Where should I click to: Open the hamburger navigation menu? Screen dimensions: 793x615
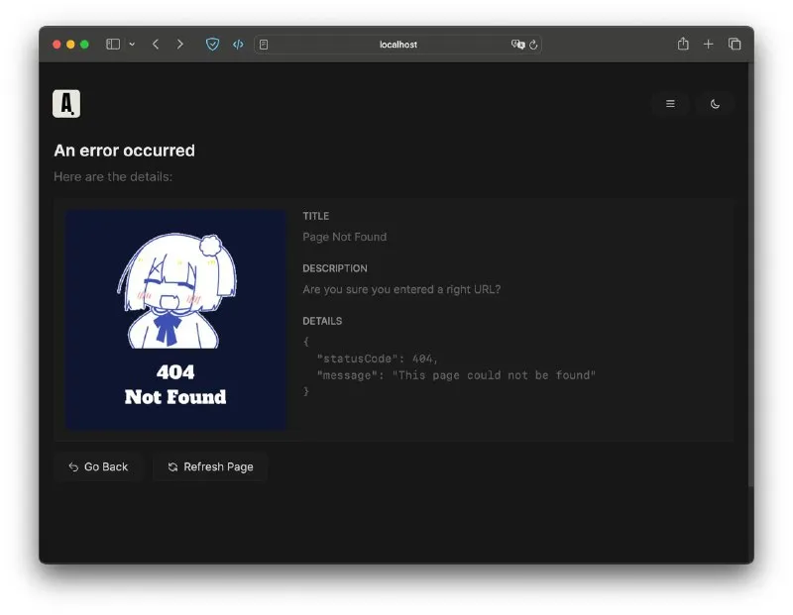click(670, 104)
